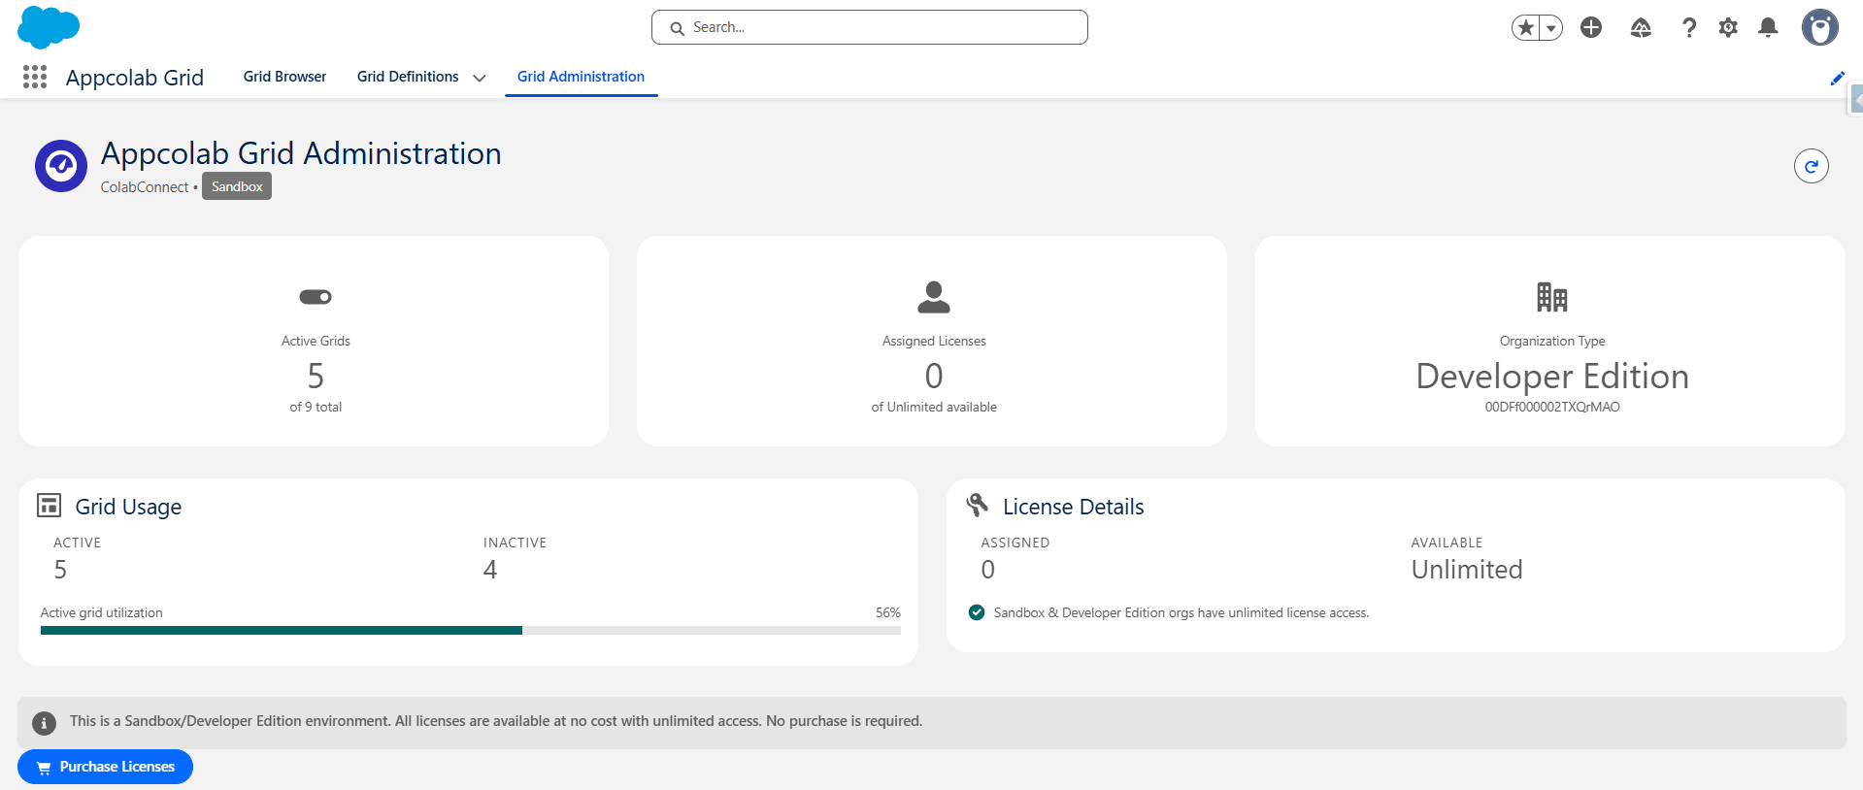Click the pencil edit navigation icon
The height and width of the screenshot is (790, 1863).
1837,79
